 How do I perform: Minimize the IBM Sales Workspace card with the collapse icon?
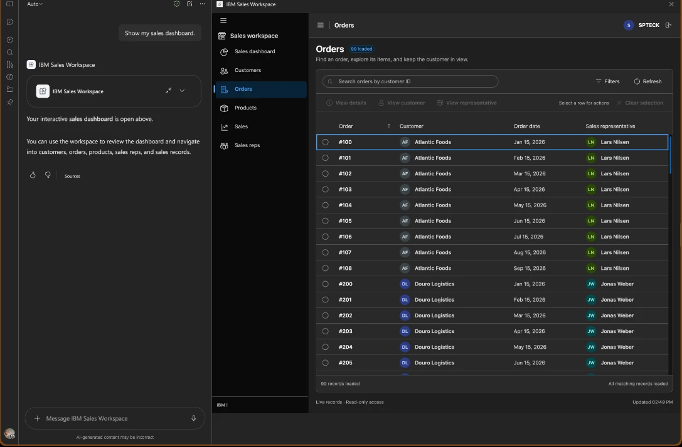click(x=168, y=91)
